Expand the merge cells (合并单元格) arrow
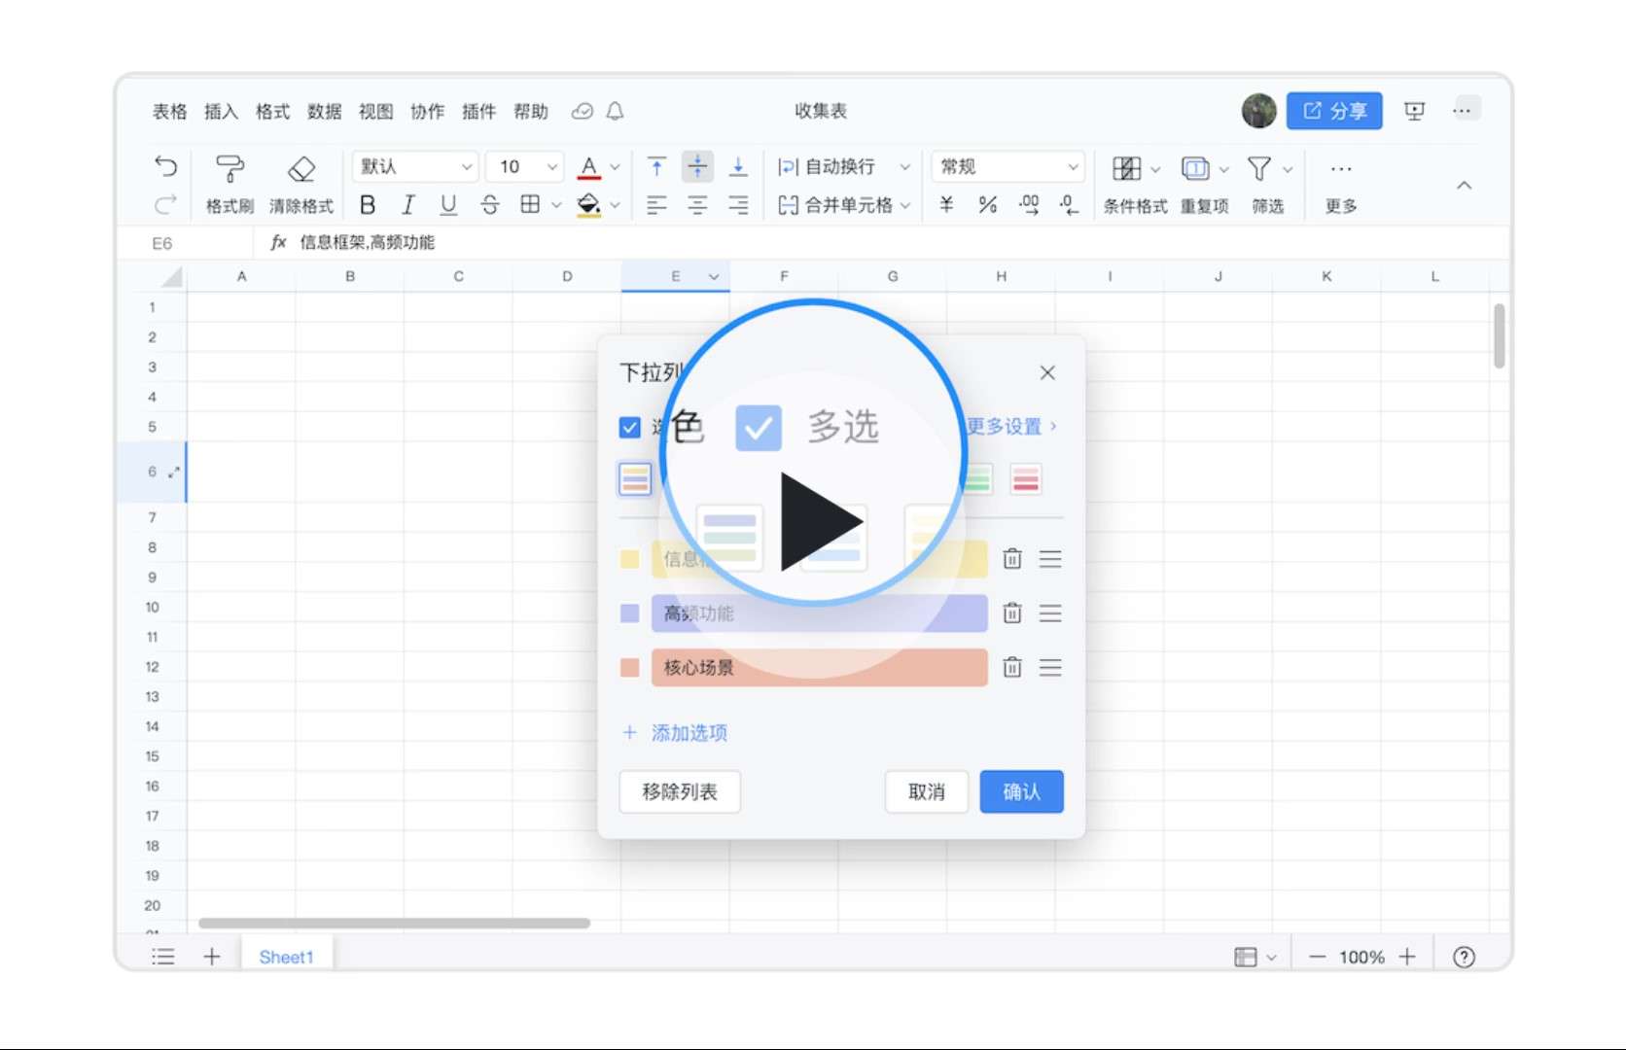 [905, 205]
